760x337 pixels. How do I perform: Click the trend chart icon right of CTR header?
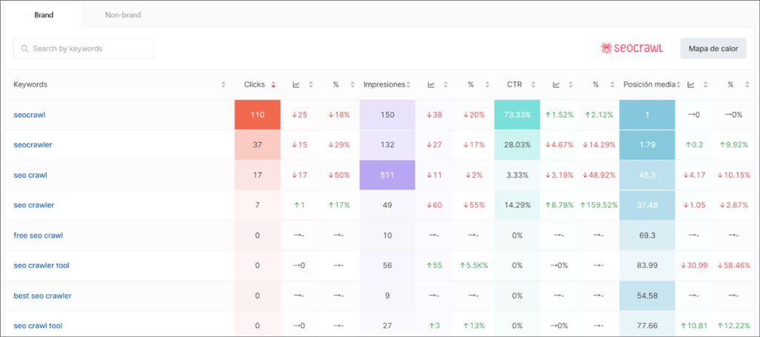pyautogui.click(x=557, y=85)
